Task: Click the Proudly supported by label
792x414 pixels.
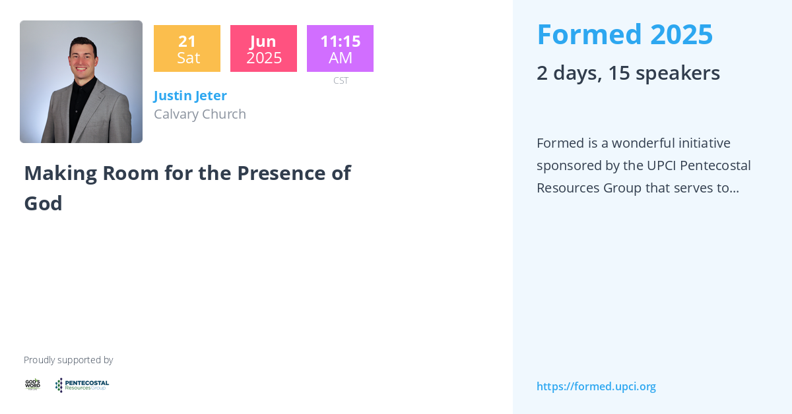Action: click(69, 360)
